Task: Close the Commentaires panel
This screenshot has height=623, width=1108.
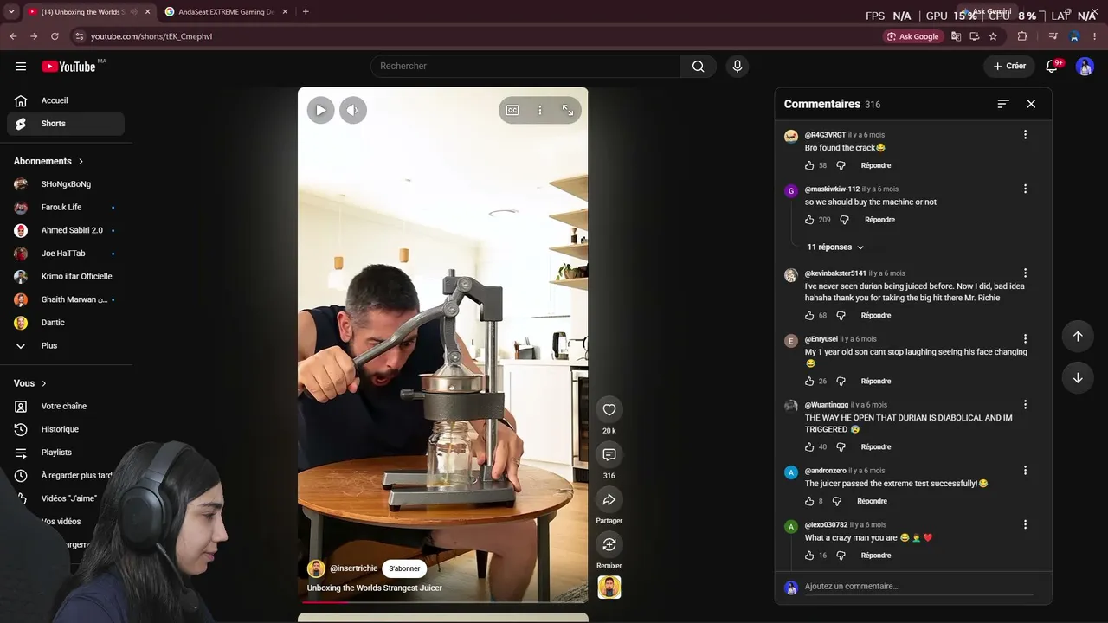Action: (1031, 104)
